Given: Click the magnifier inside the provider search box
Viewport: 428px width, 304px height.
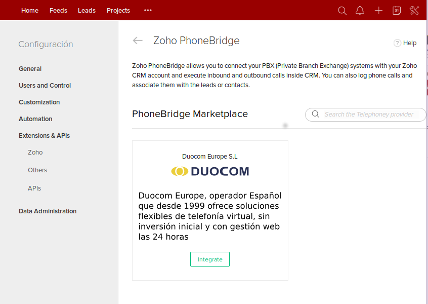Looking at the screenshot, I should pos(315,114).
